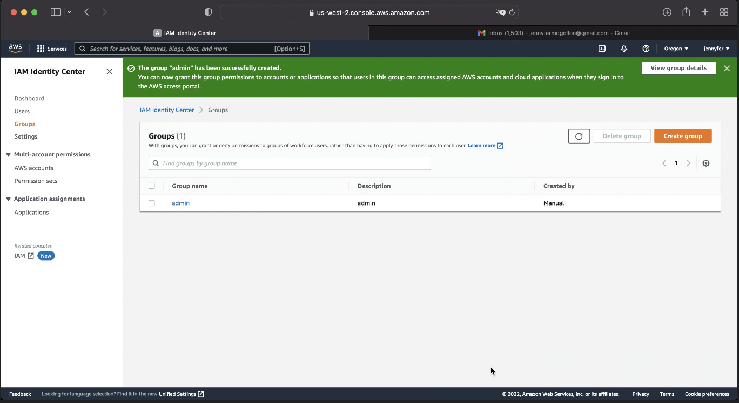Reload the page in Safari
The image size is (739, 403).
pos(512,12)
